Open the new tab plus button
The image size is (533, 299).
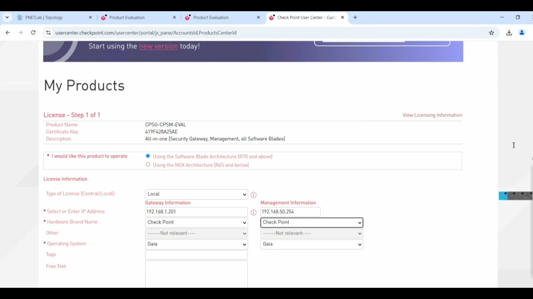(x=355, y=17)
